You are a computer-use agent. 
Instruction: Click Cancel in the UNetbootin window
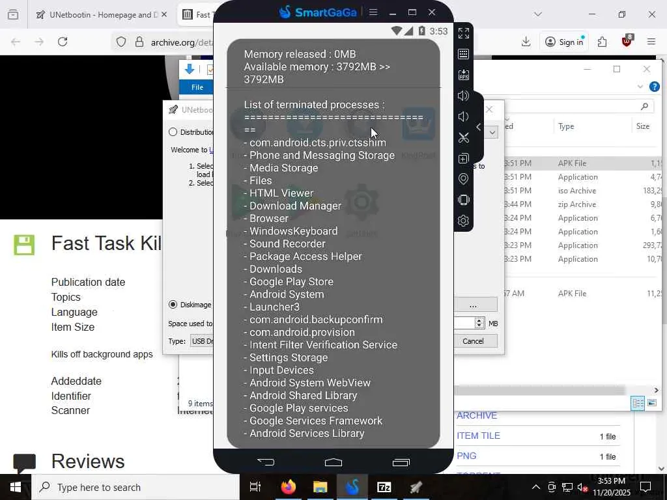click(x=473, y=341)
